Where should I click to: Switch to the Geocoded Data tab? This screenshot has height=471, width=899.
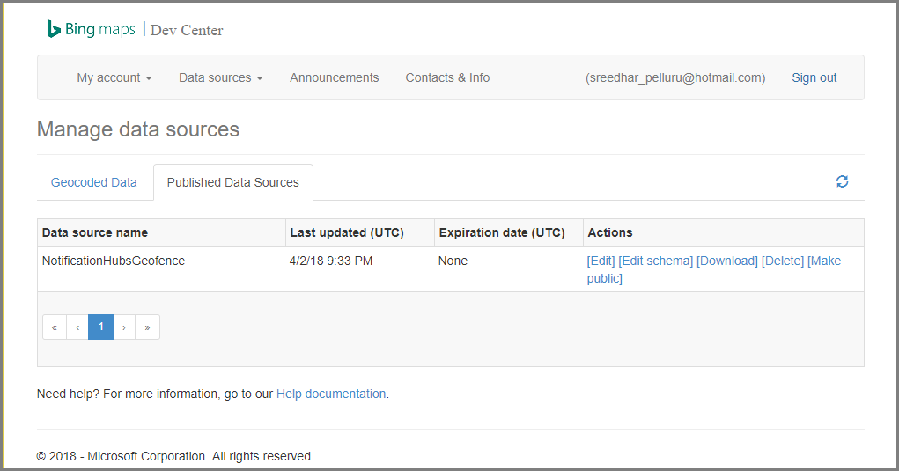(x=94, y=182)
